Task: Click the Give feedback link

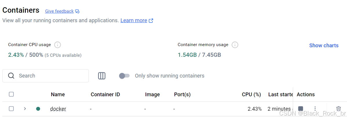Action: pyautogui.click(x=59, y=11)
